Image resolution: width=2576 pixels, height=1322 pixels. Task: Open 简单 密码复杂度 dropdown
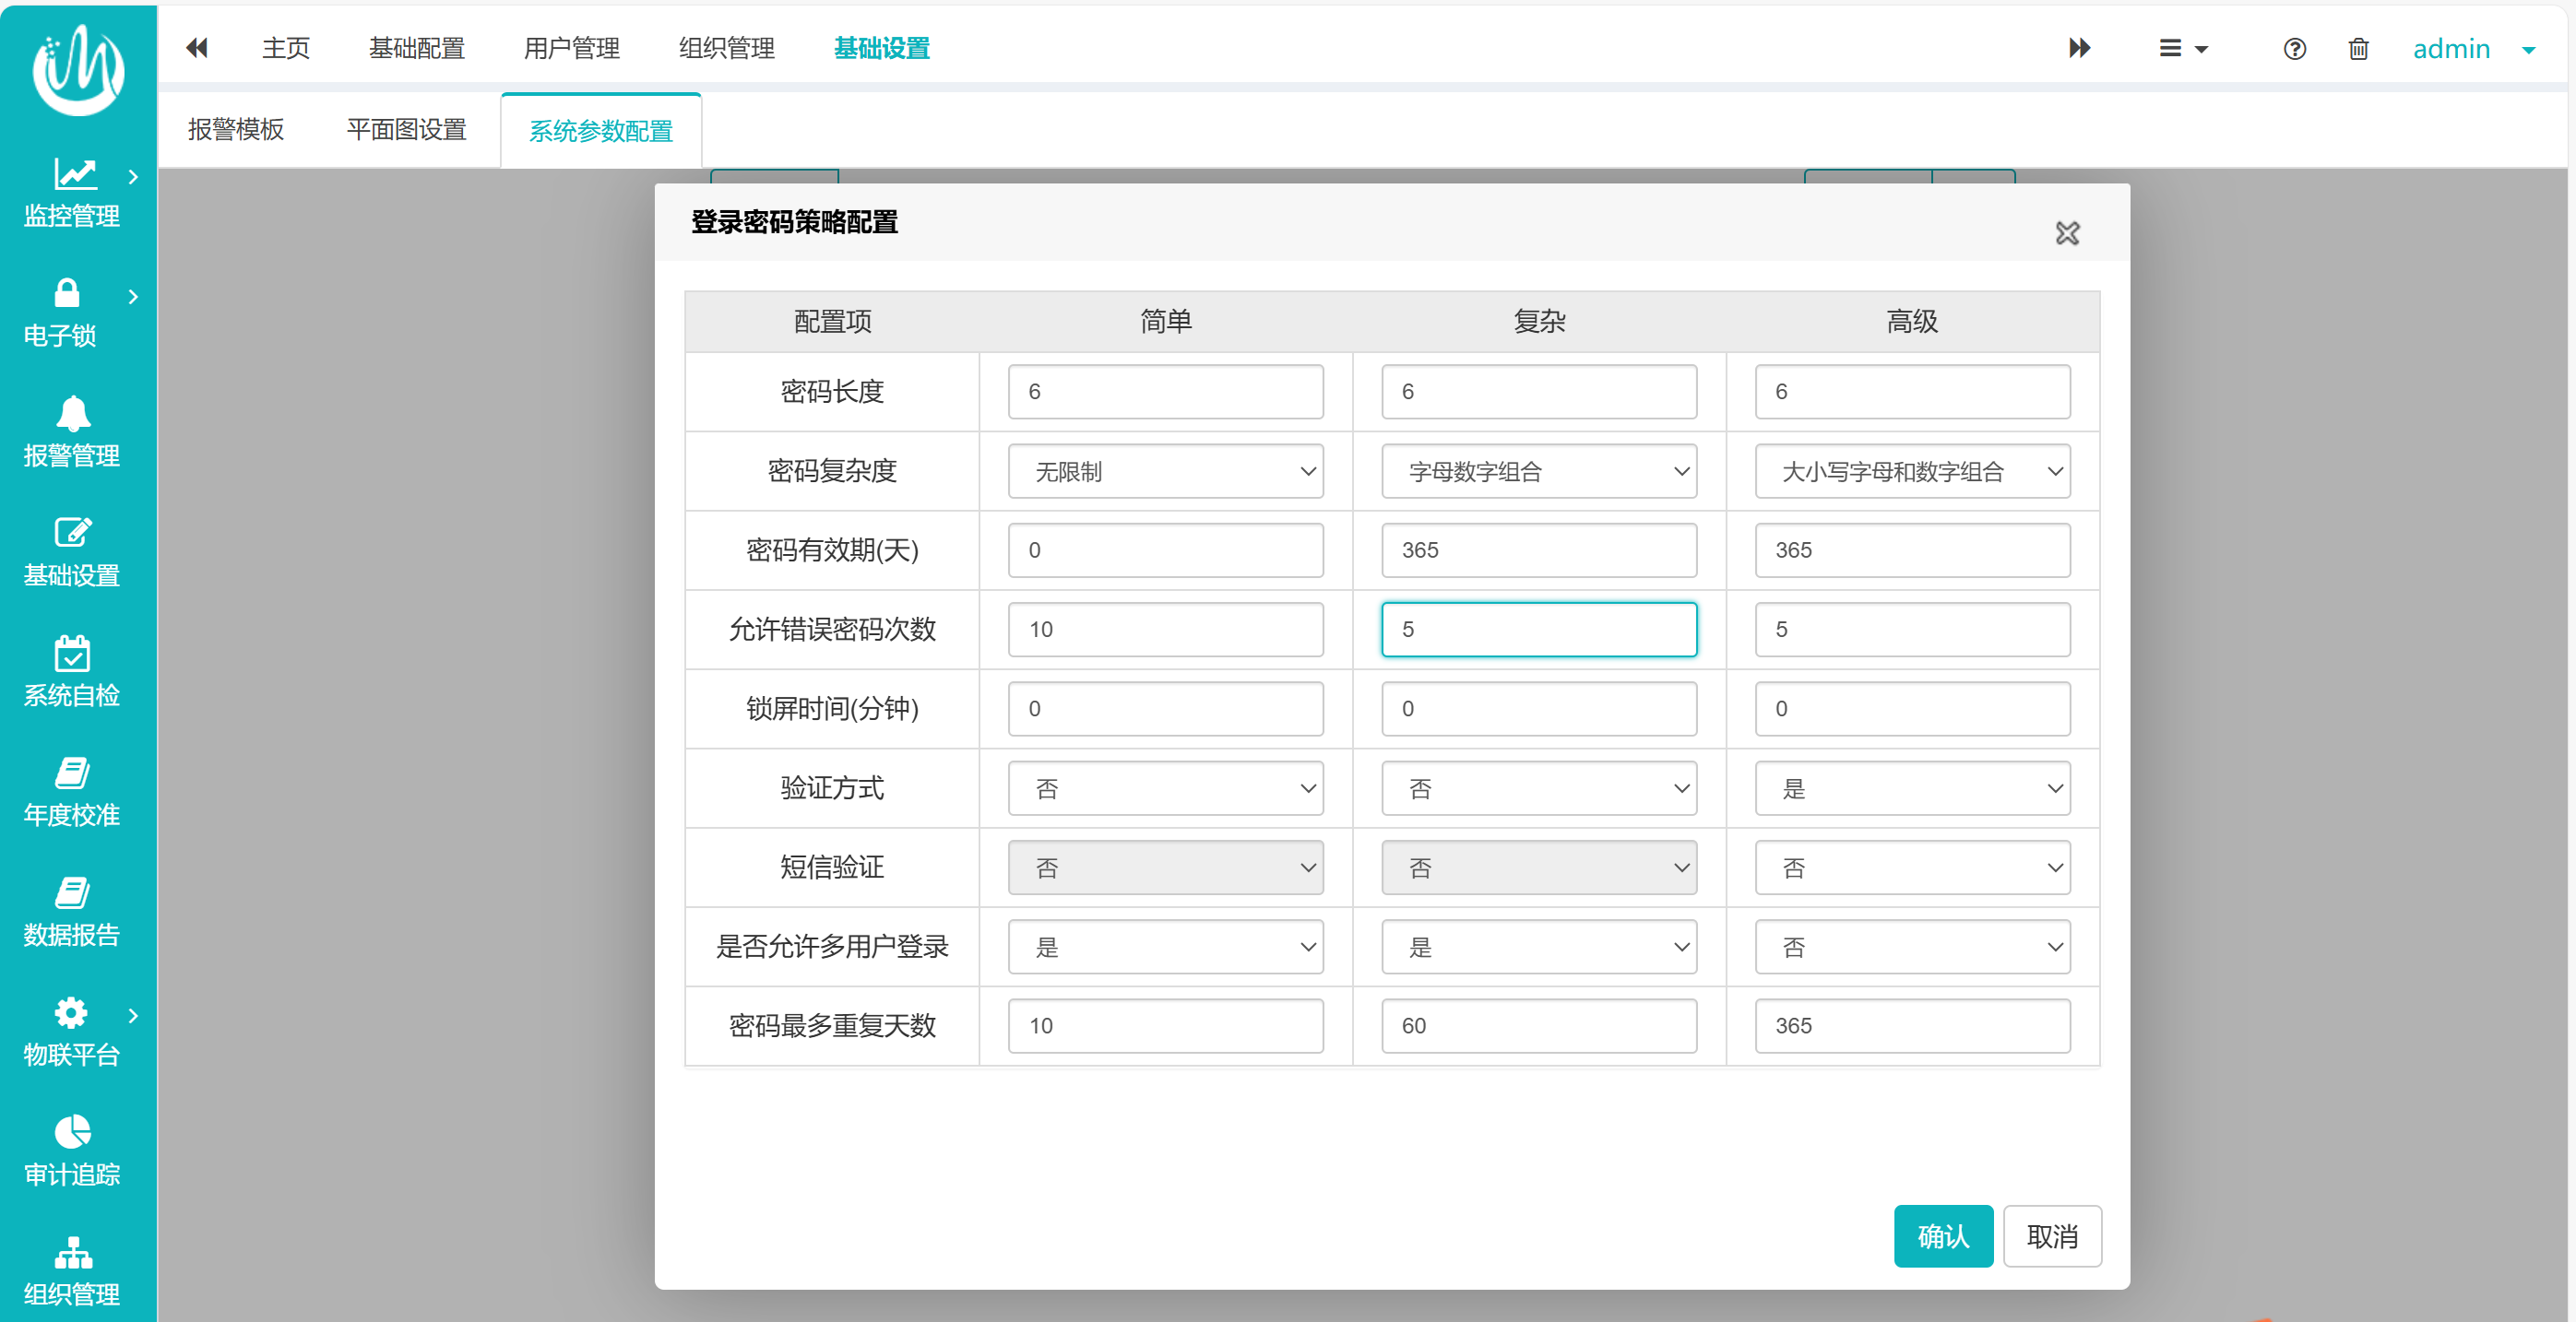coord(1165,472)
